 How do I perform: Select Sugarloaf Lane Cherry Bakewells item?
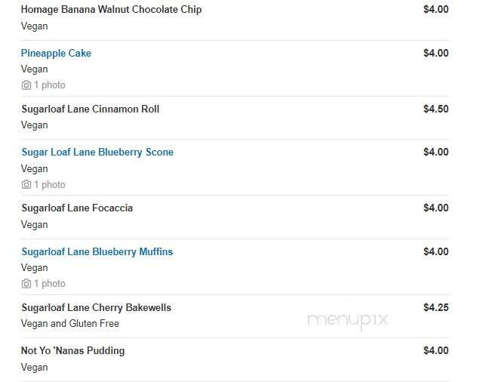96,307
